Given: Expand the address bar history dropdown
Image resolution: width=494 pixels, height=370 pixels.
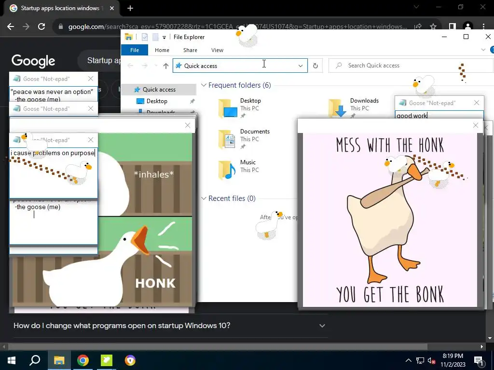Looking at the screenshot, I should [x=301, y=66].
